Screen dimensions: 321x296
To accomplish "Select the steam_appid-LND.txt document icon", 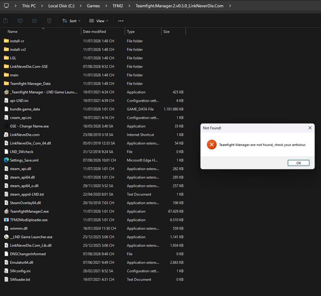I will pos(6,194).
